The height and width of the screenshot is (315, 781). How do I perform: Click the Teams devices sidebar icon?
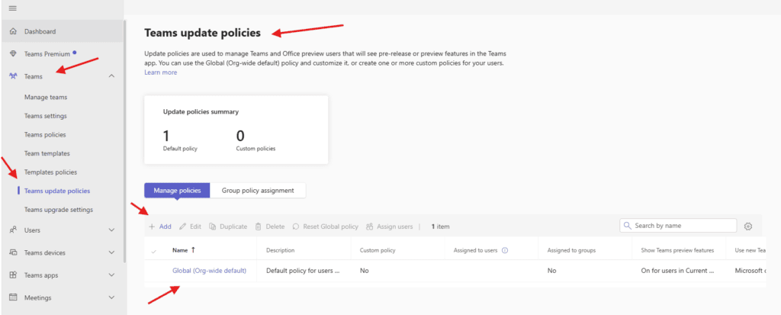[x=12, y=252]
